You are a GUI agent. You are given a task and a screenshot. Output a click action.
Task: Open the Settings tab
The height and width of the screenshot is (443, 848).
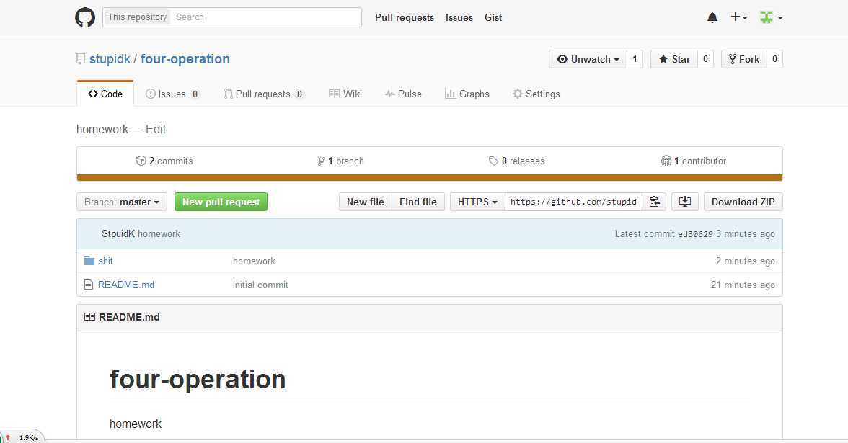[536, 94]
